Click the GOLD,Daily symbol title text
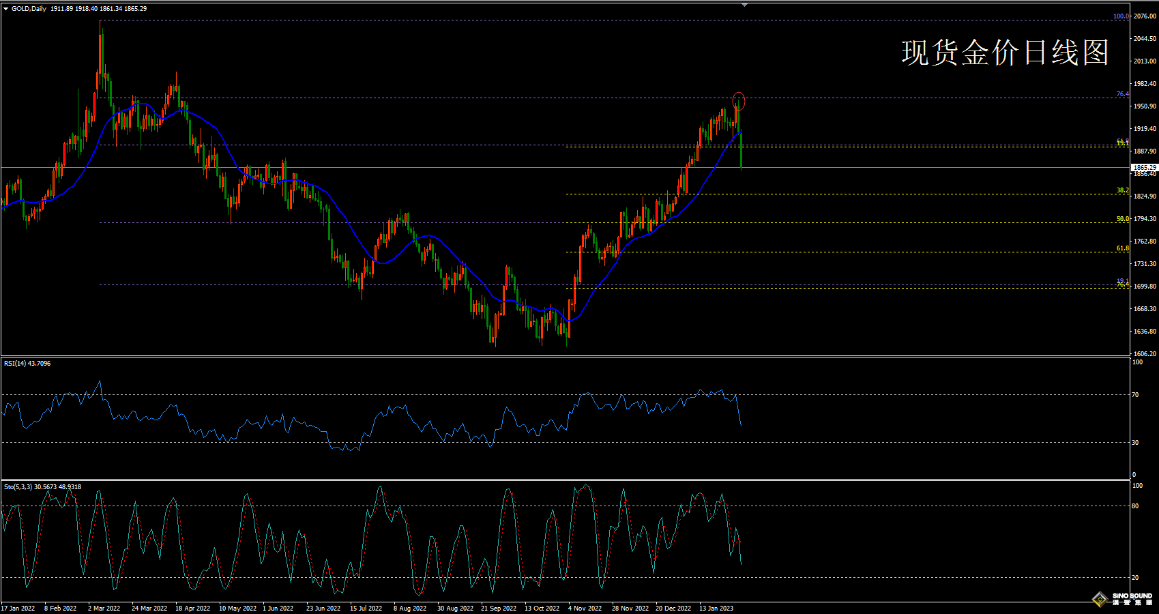The height and width of the screenshot is (614, 1159). coord(29,9)
